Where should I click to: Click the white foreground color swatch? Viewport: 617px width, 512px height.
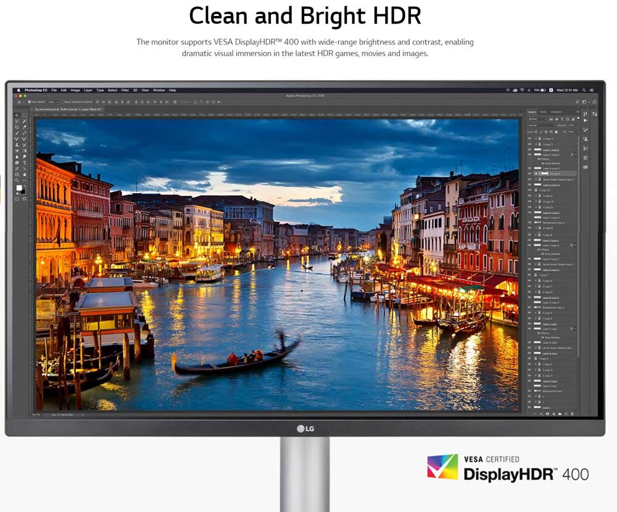[x=19, y=188]
